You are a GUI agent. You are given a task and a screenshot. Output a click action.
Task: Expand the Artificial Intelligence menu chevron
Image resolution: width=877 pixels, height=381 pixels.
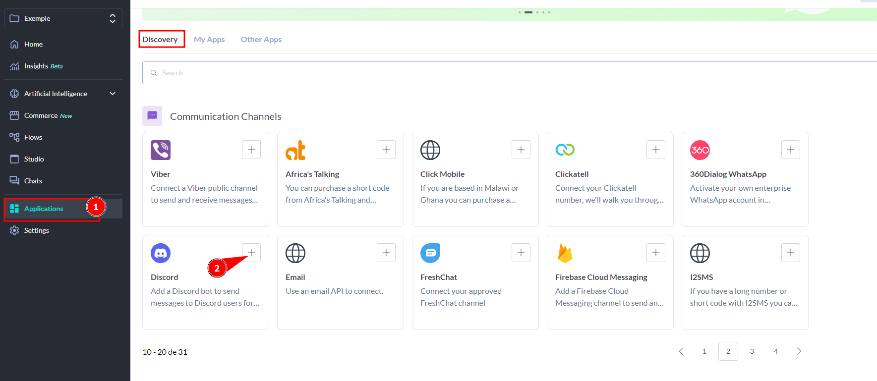pyautogui.click(x=113, y=94)
